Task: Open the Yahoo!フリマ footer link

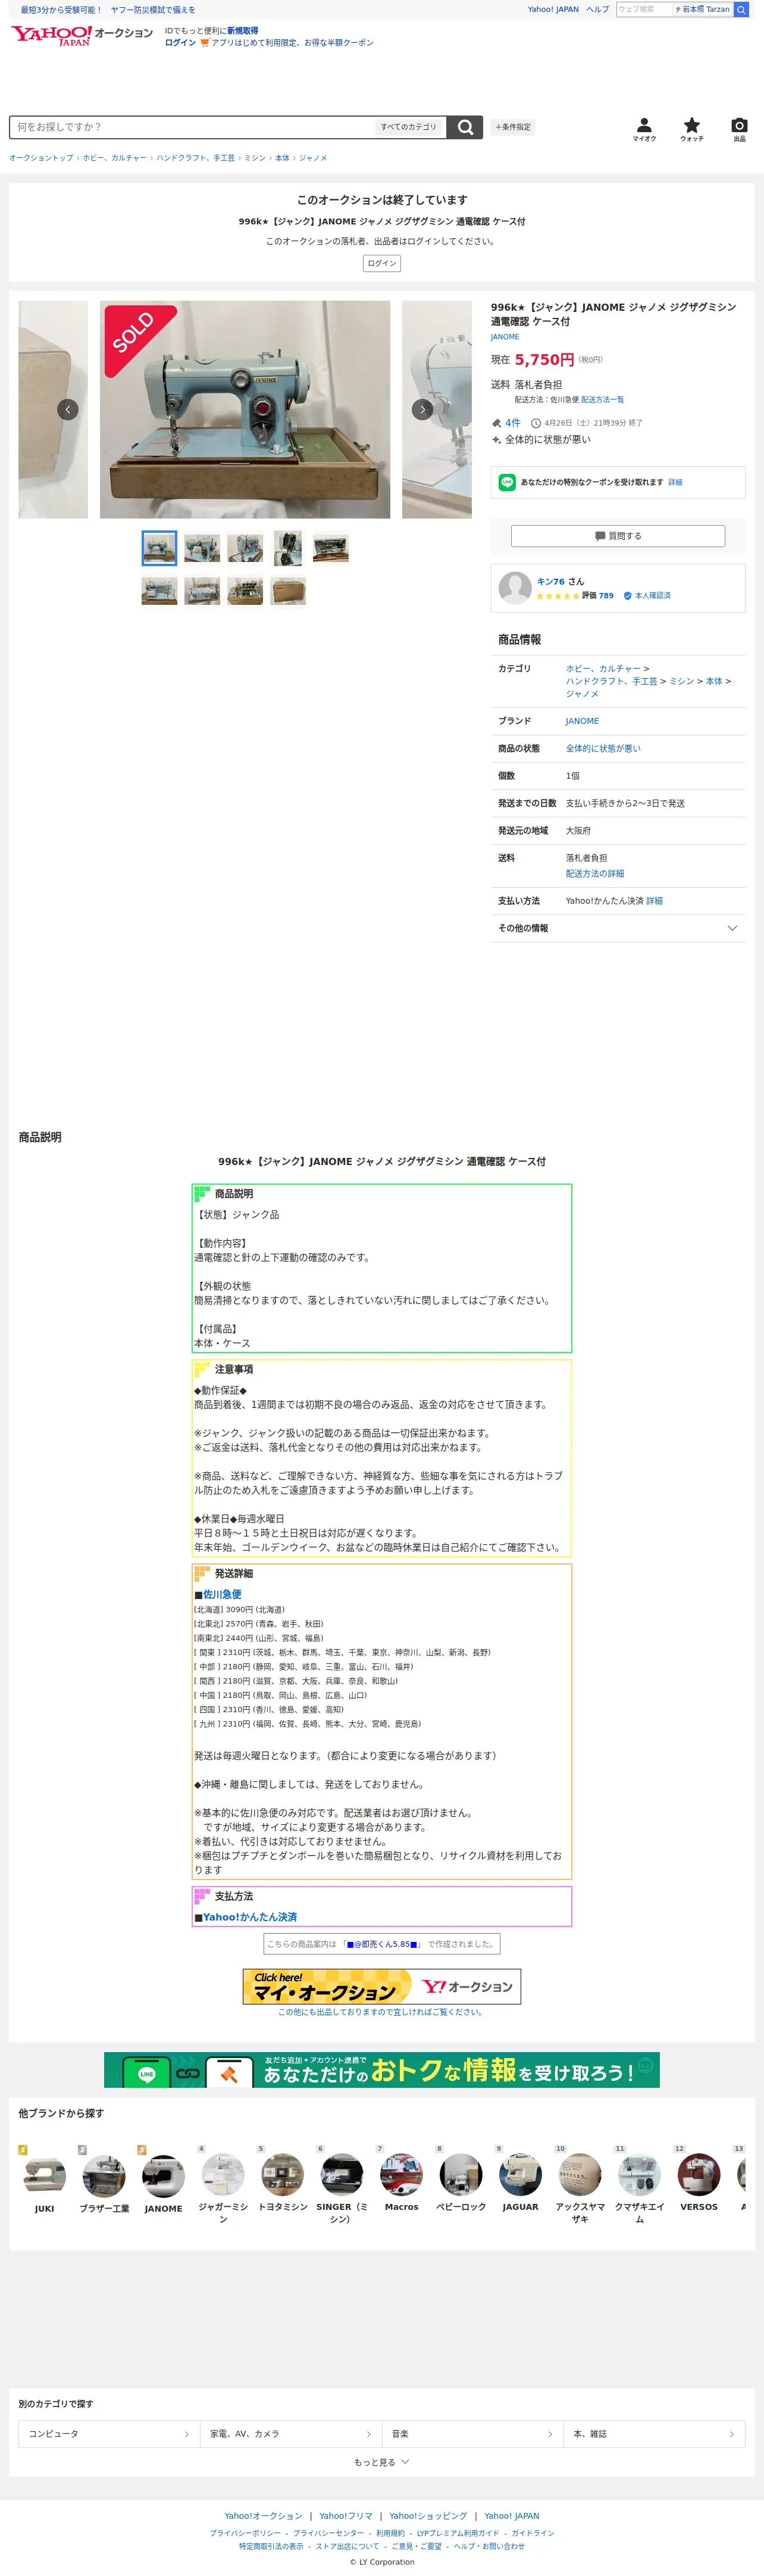Action: [x=346, y=2516]
